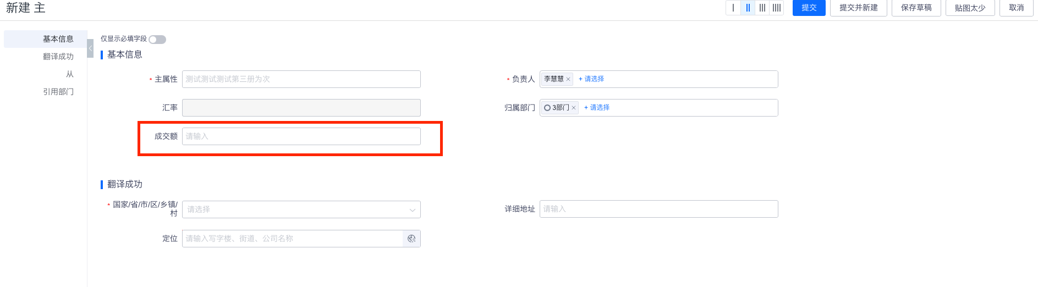Image resolution: width=1038 pixels, height=287 pixels.
Task: Save the form with 保存草稿
Action: [916, 8]
